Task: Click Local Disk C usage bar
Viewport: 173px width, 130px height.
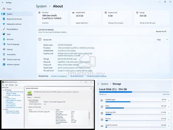Action: (134, 92)
